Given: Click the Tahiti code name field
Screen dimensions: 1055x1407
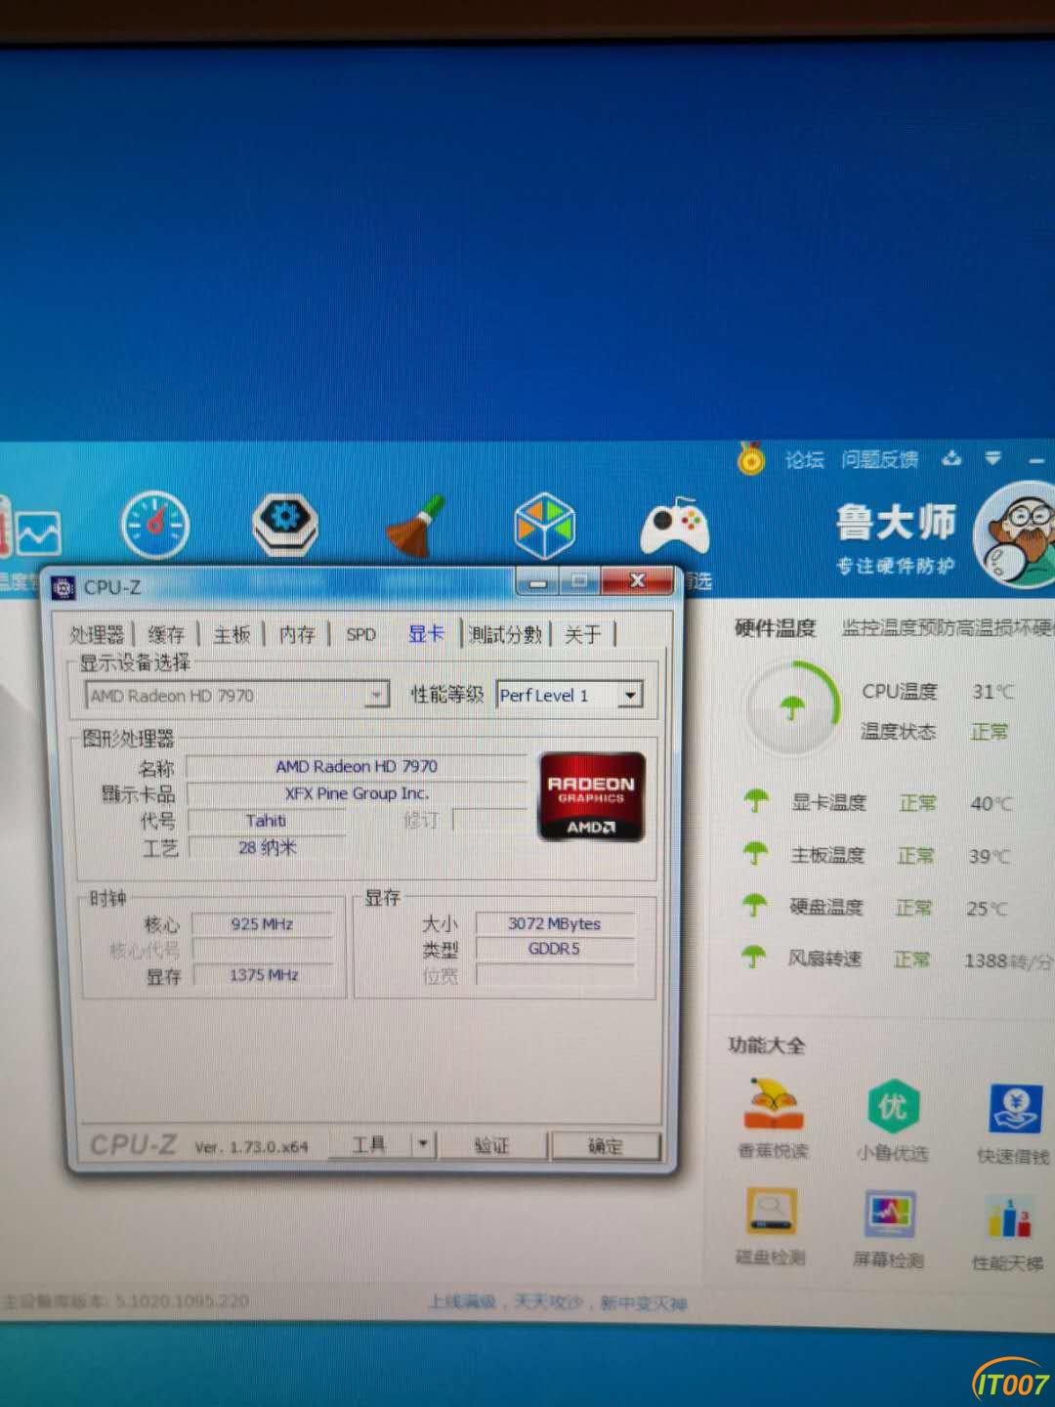Looking at the screenshot, I should tap(266, 821).
